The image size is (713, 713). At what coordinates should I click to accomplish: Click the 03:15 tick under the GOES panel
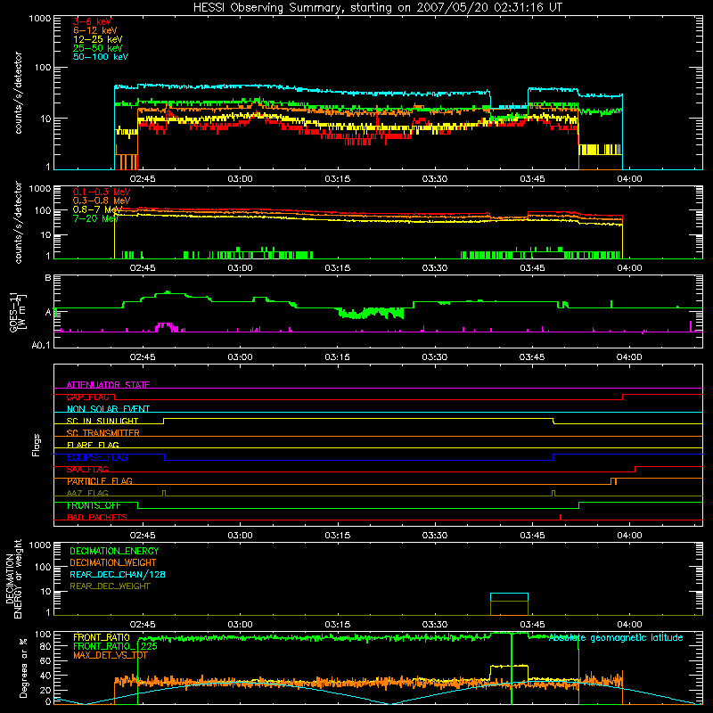click(337, 357)
